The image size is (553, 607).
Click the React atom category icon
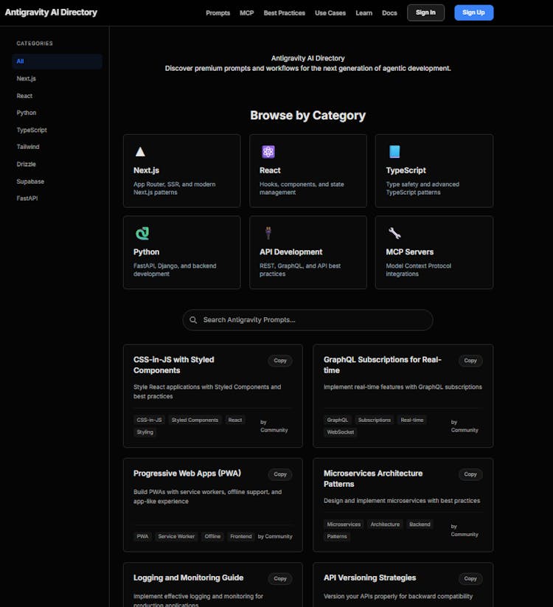[x=268, y=152]
